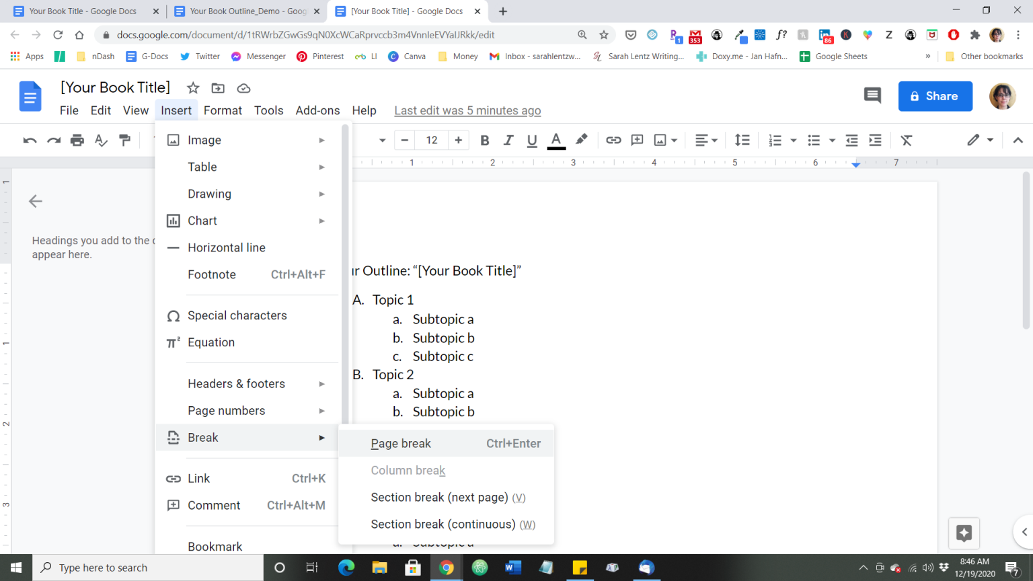
Task: Insert a Horizontal line
Action: pyautogui.click(x=247, y=247)
